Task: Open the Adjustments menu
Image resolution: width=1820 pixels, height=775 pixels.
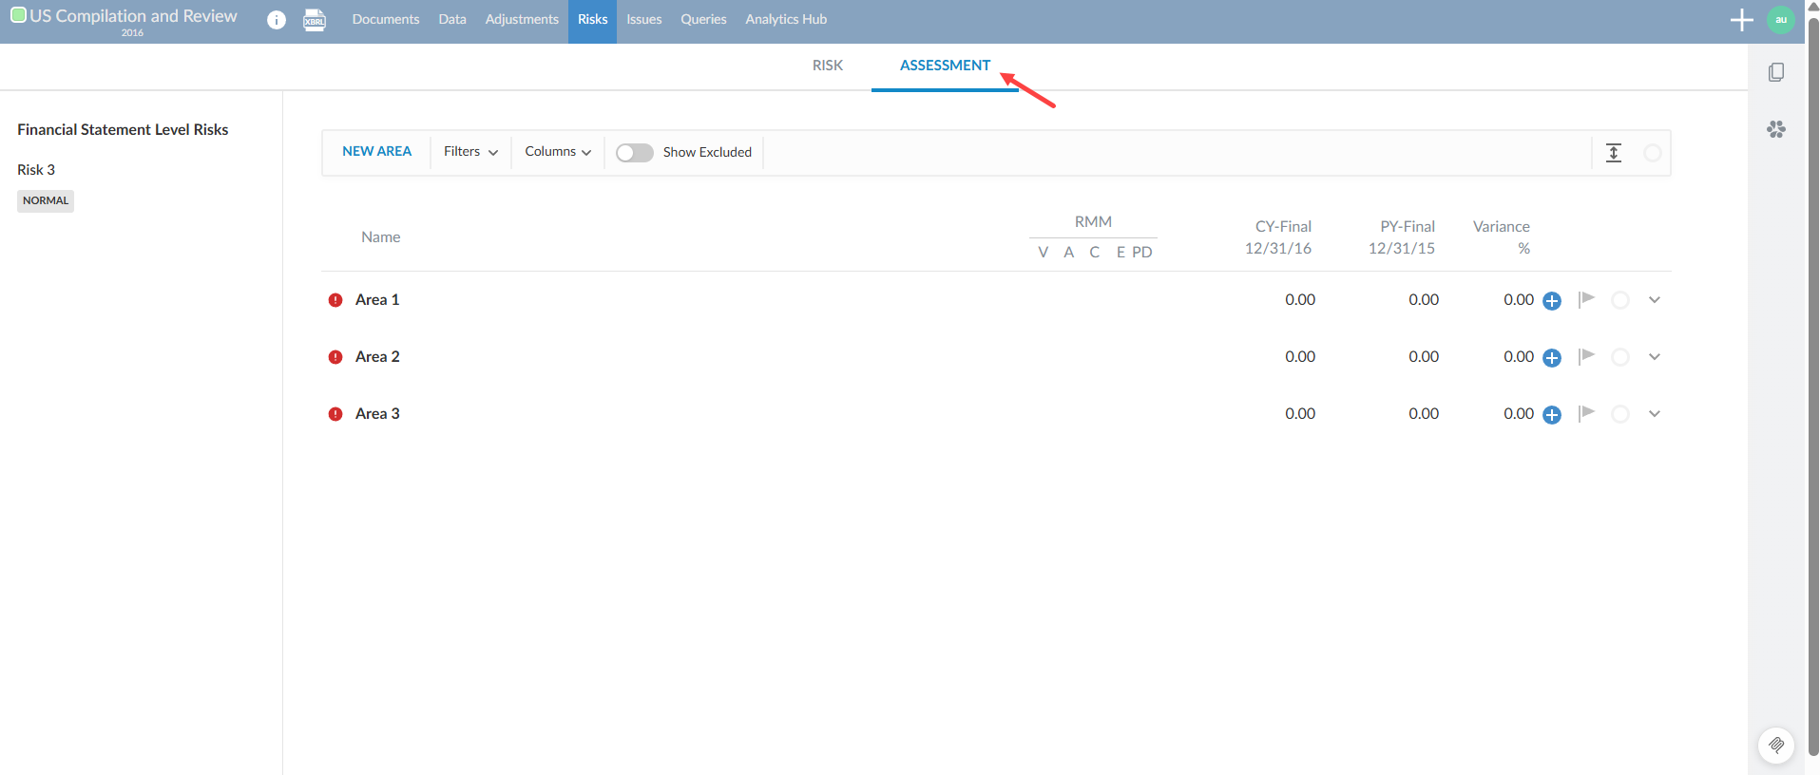Action: tap(522, 20)
